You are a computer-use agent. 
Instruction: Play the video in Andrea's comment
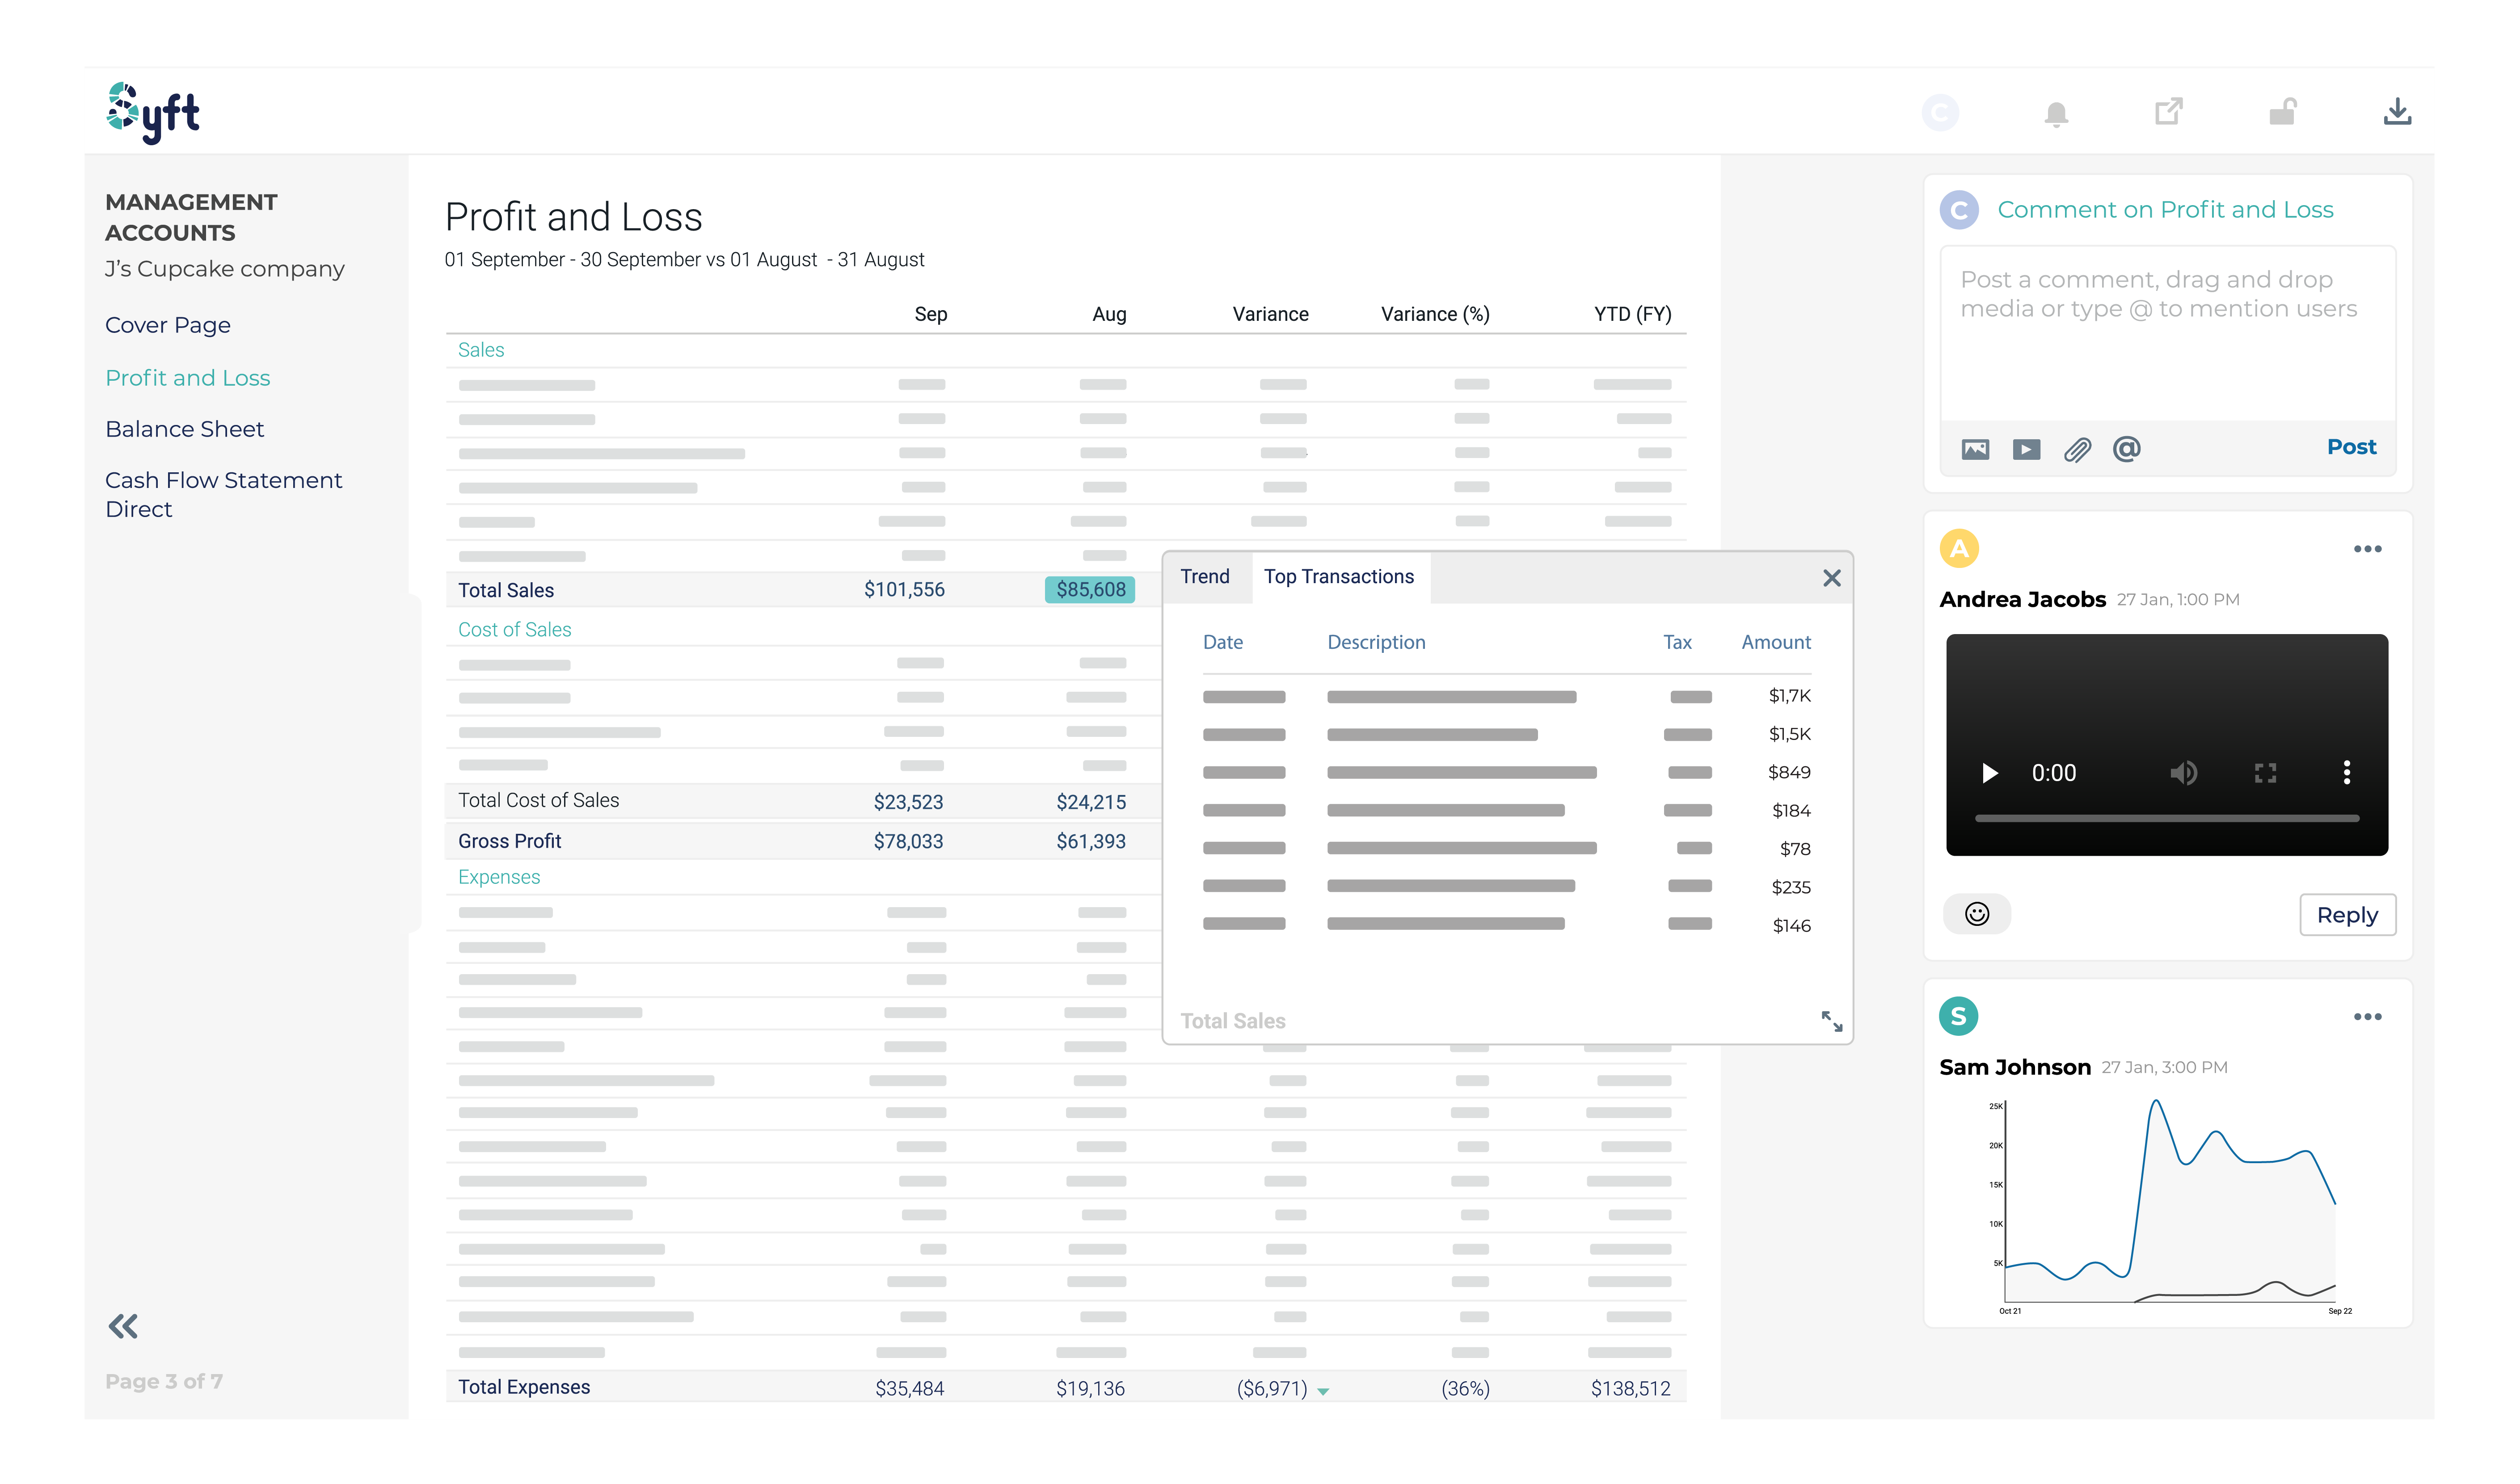[1989, 773]
